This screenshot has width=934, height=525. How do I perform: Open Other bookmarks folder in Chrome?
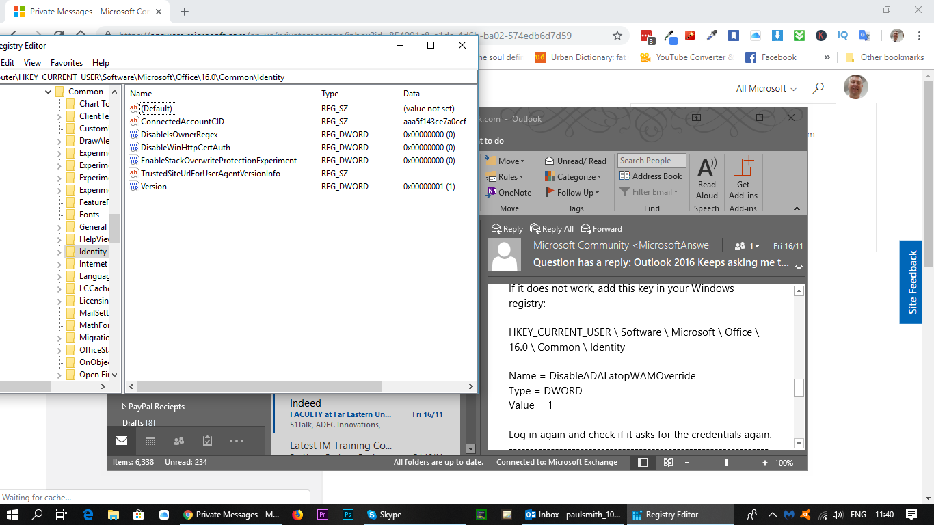885,57
